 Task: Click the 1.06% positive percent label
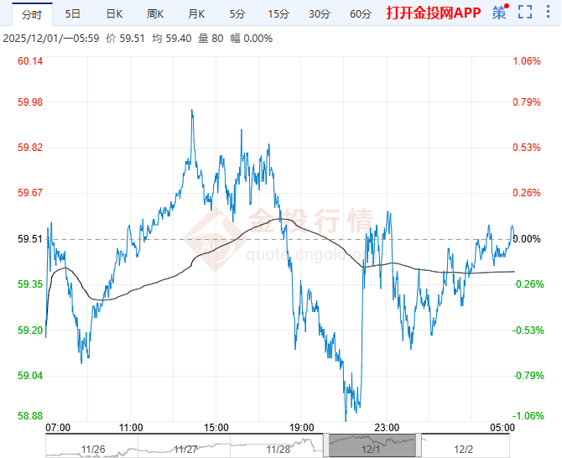527,61
